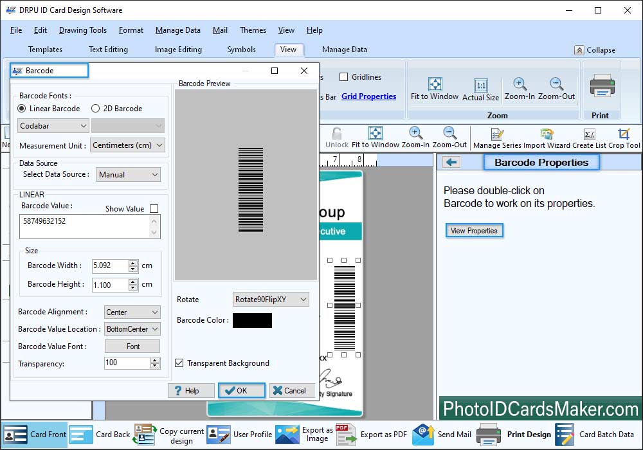Click the Font button for barcode value

[132, 346]
